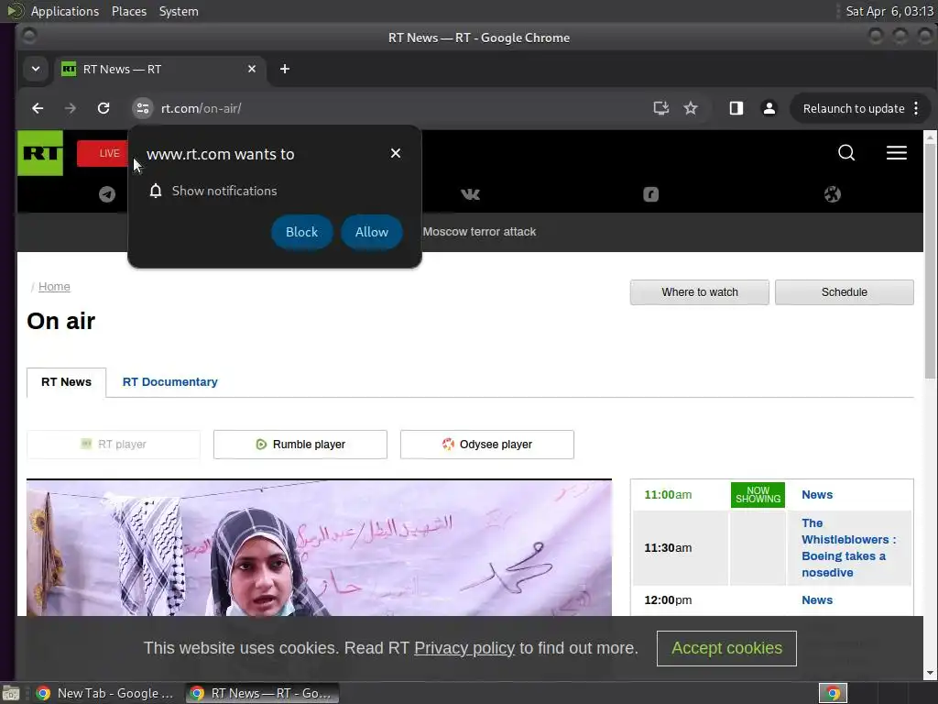Switch to the Rumble player
Image resolution: width=938 pixels, height=704 pixels.
point(300,445)
